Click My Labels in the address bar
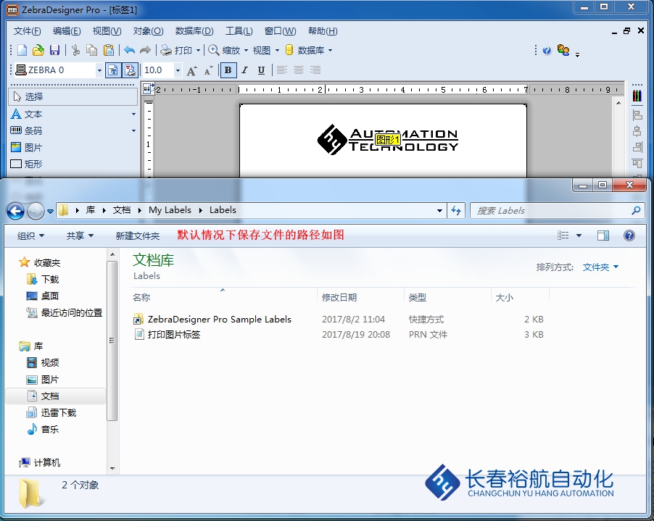Screen dimensions: 654x521 pyautogui.click(x=170, y=210)
